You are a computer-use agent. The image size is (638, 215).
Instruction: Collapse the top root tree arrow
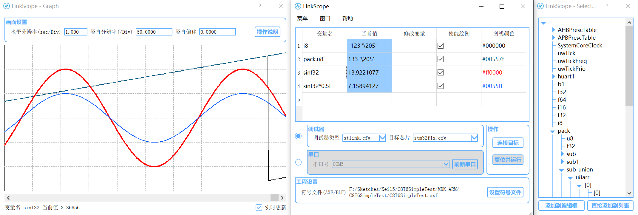pos(543,23)
